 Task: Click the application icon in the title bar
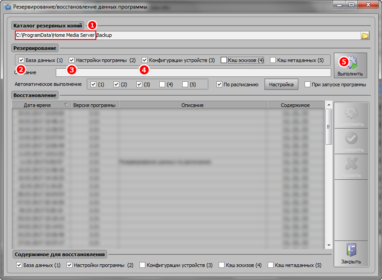pyautogui.click(x=7, y=7)
